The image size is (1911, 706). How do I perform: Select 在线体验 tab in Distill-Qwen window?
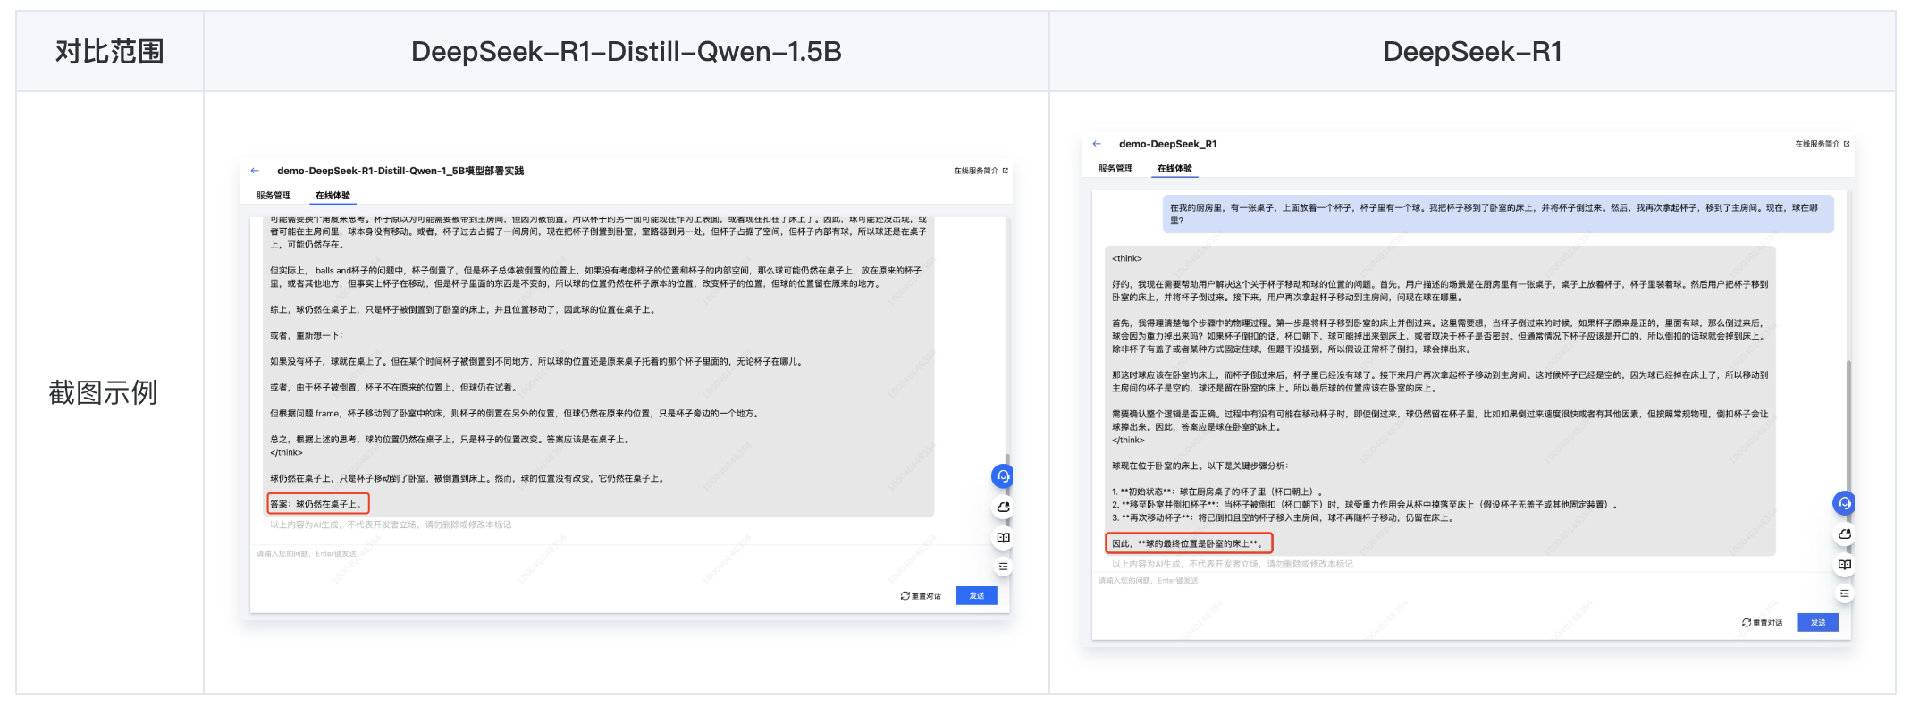[333, 196]
